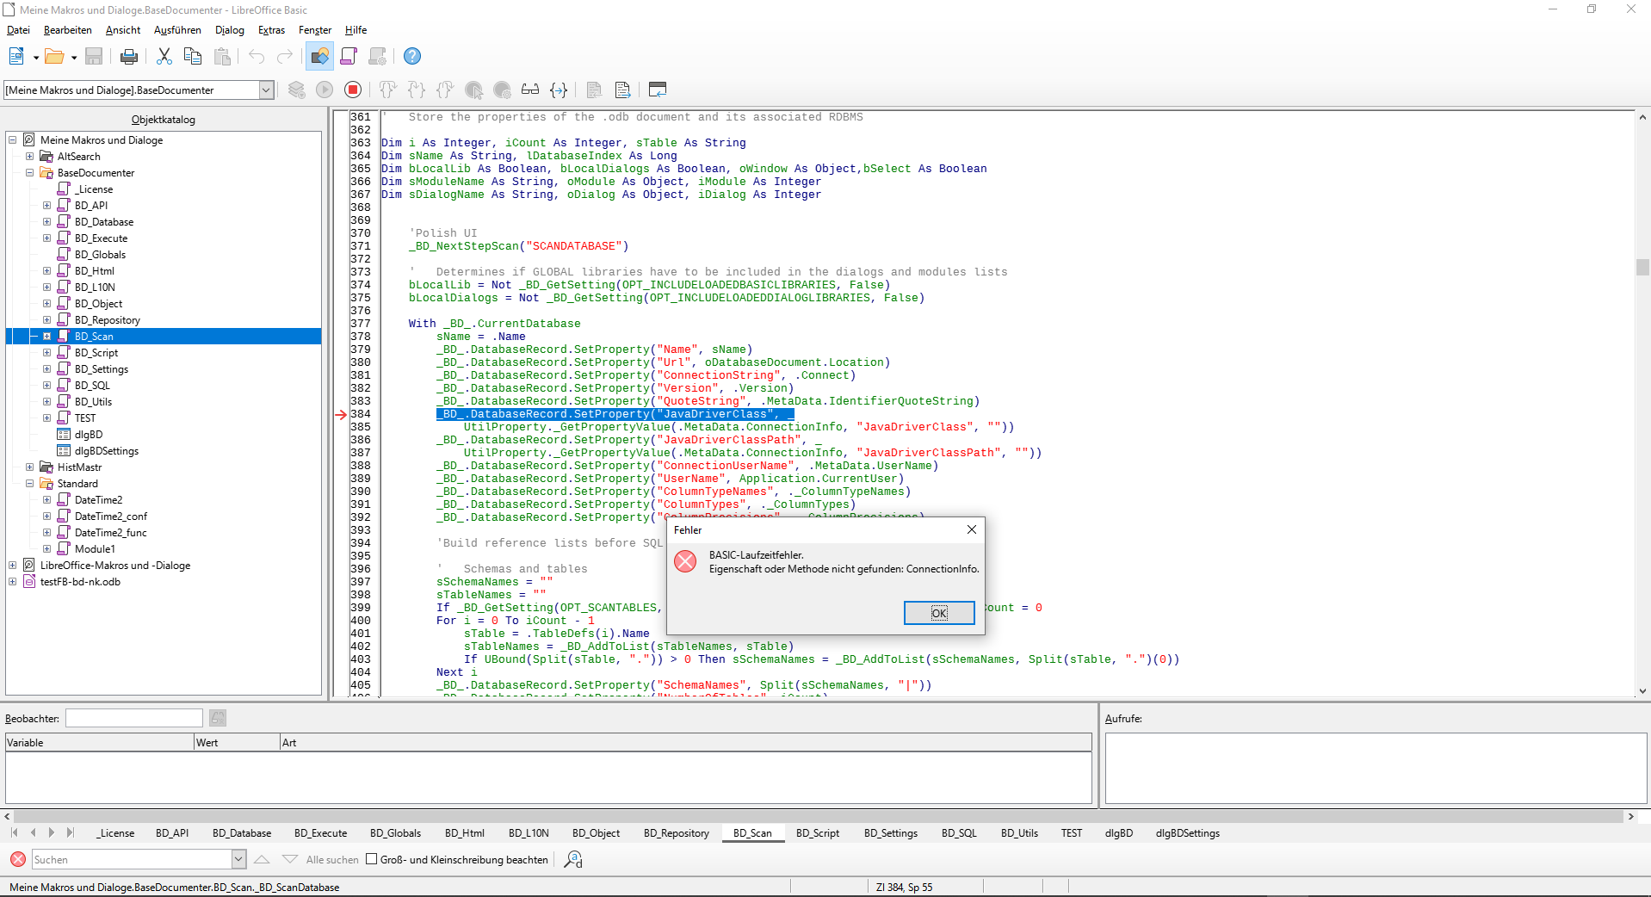The image size is (1651, 897).
Task: Click the New document icon
Action: coord(16,56)
